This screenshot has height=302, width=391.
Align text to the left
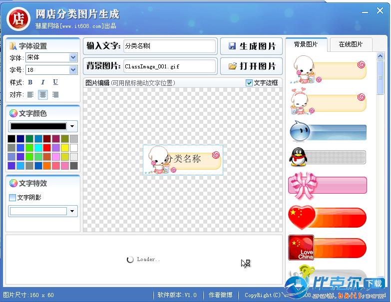(30, 94)
